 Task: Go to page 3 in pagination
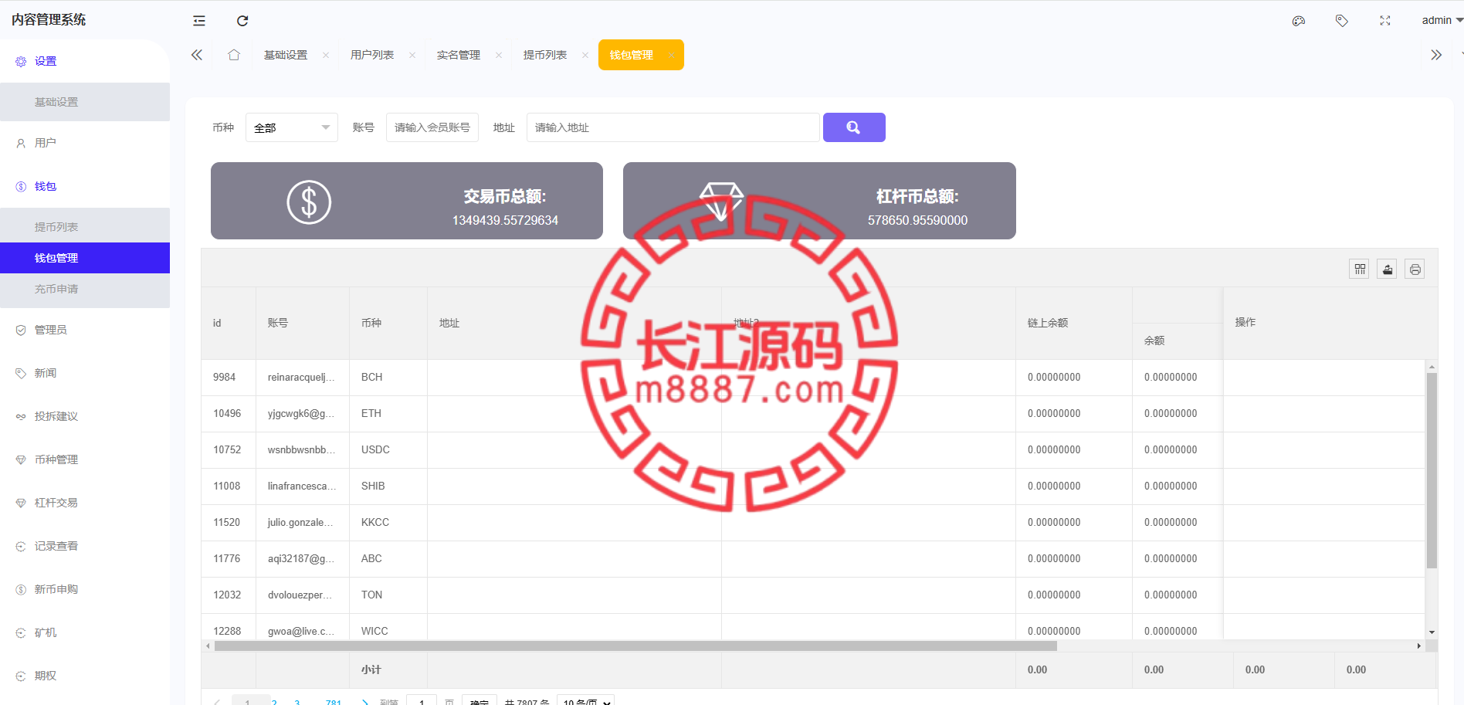coord(297,702)
